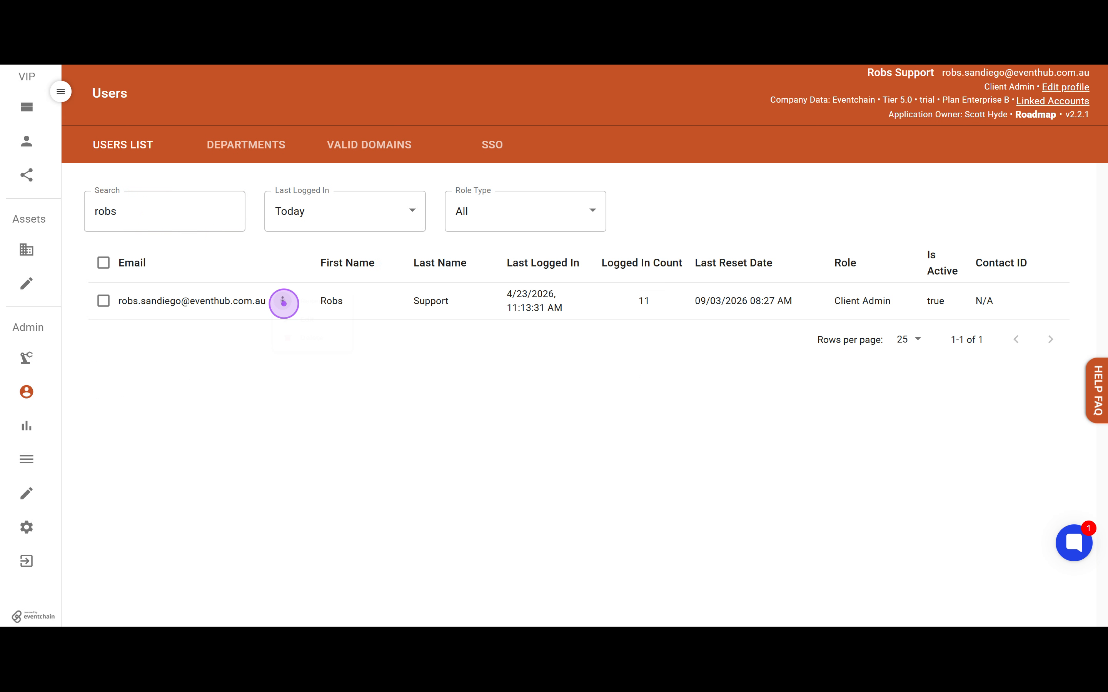Open the chat bubble widget
1108x692 pixels.
pyautogui.click(x=1074, y=543)
